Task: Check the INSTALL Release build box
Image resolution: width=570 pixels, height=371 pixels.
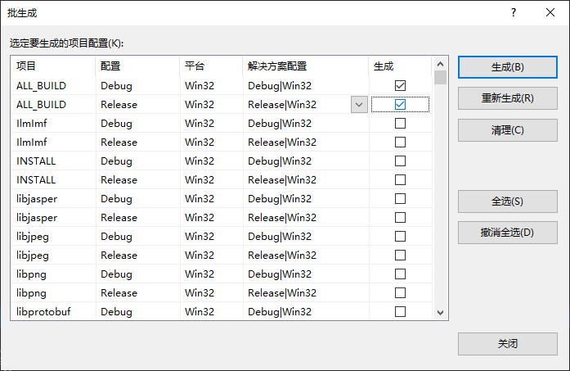Action: pyautogui.click(x=400, y=179)
